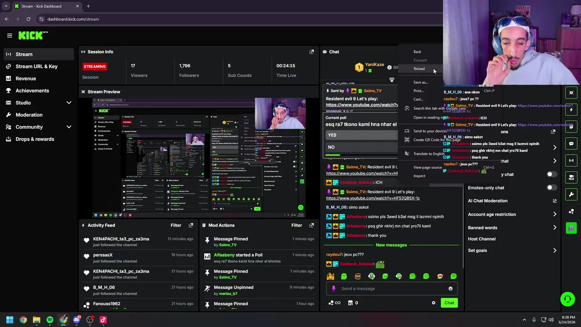Click perssasX in the Activity Feed
The image size is (581, 327).
click(103, 255)
